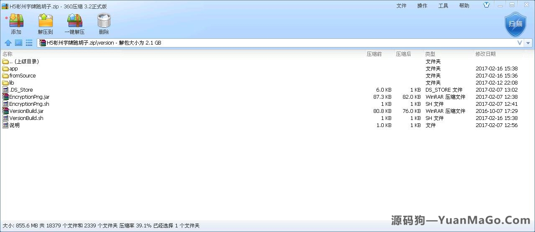Select the 'app' folder name

point(13,68)
